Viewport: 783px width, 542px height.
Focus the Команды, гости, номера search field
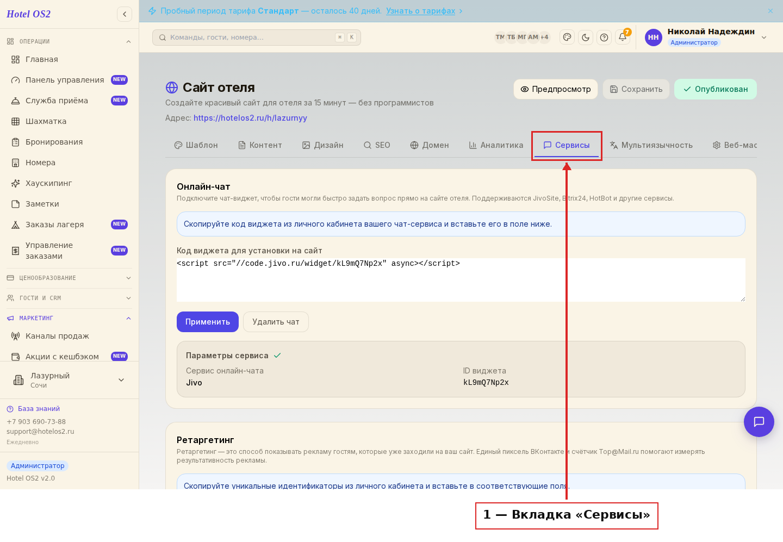tap(257, 38)
